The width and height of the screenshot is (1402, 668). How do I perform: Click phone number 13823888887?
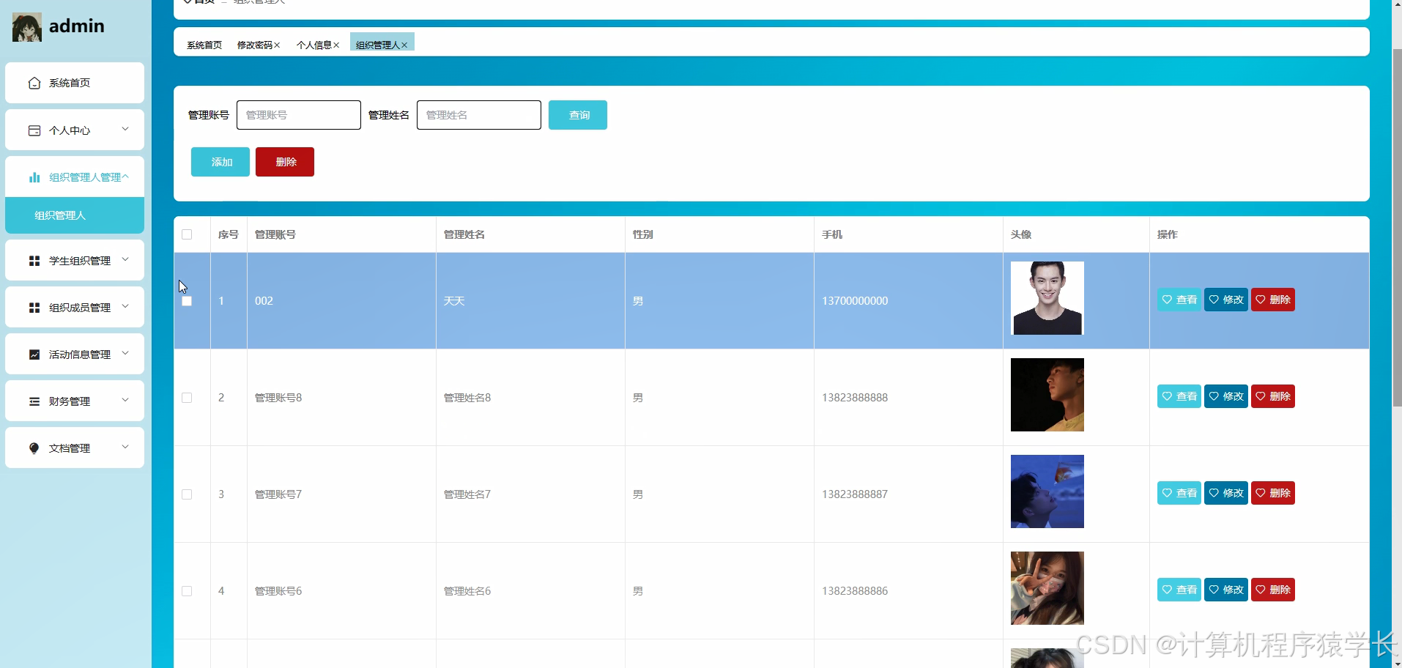pyautogui.click(x=855, y=494)
